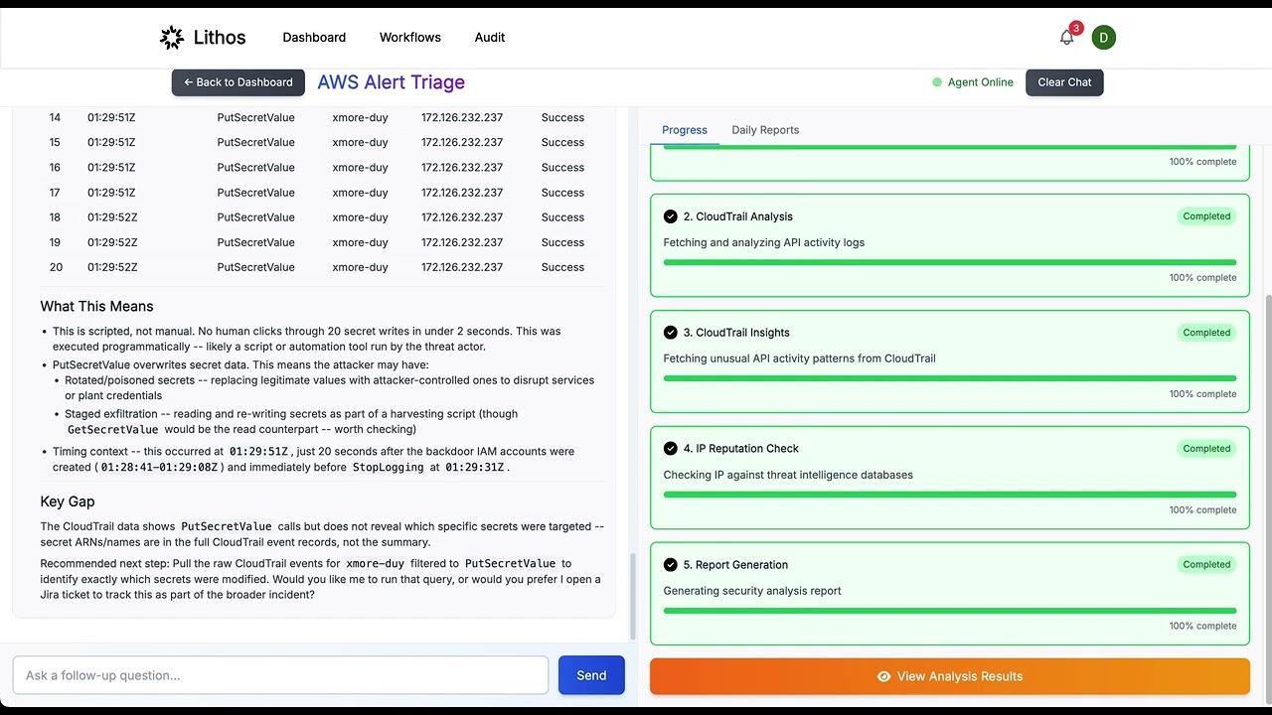Click the IP Reputation Check progress bar
The width and height of the screenshot is (1272, 715).
(950, 495)
